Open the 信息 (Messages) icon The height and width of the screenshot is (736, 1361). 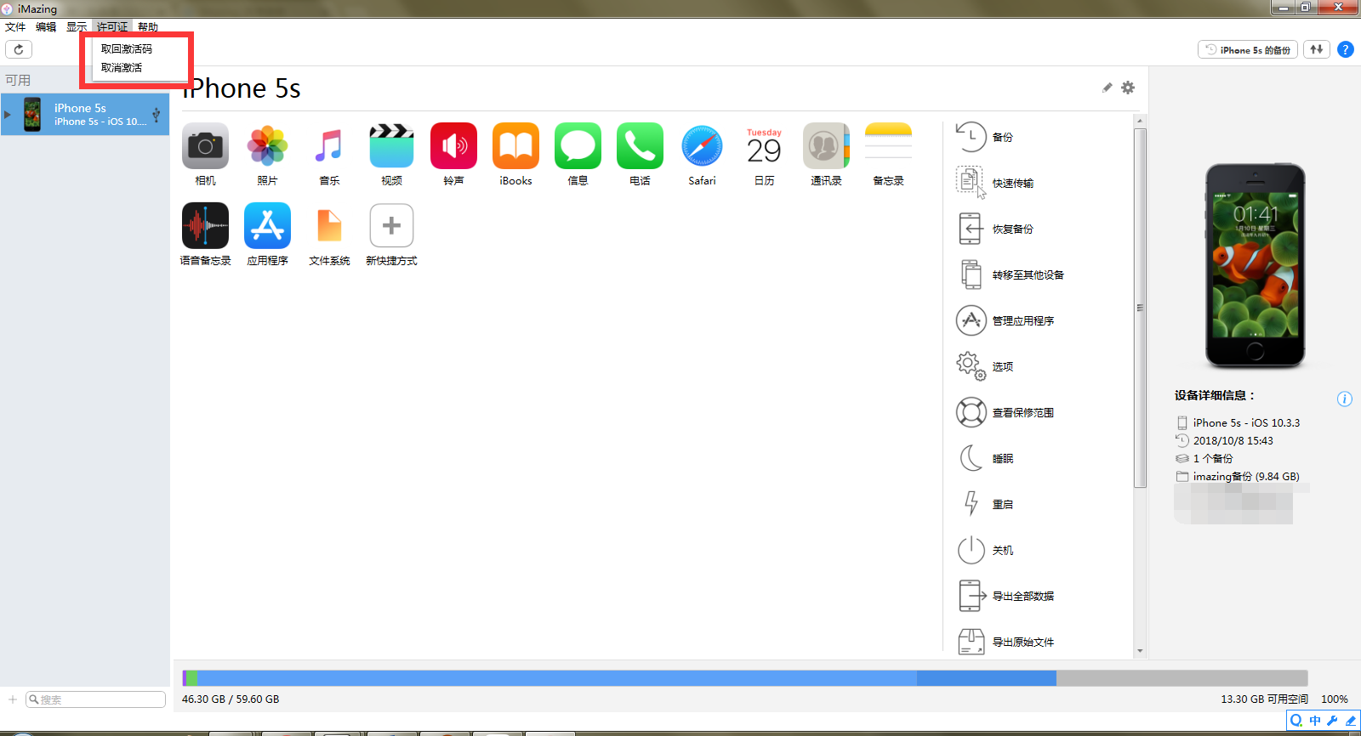pyautogui.click(x=578, y=146)
